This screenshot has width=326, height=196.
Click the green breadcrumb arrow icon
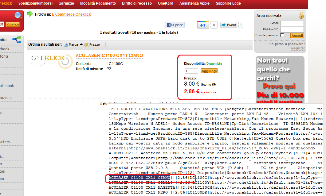pos(30,14)
